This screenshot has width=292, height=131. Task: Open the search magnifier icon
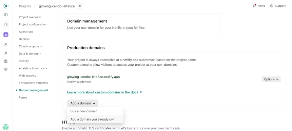click(6, 24)
